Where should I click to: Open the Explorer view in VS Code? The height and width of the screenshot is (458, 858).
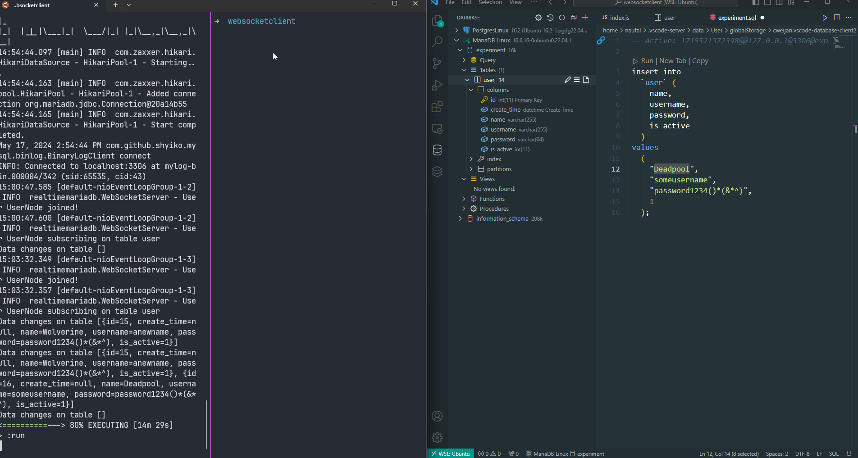pyautogui.click(x=437, y=21)
